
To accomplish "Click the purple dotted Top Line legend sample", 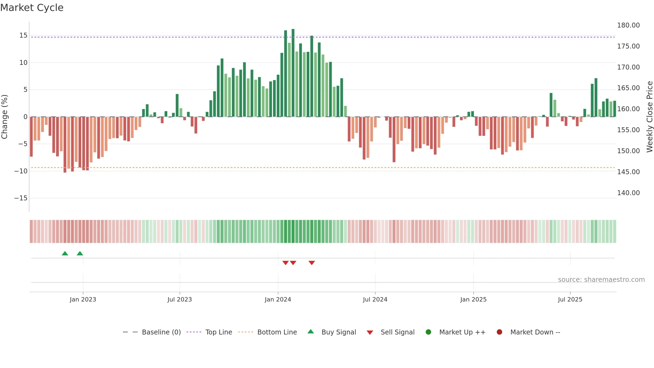I will [x=194, y=332].
